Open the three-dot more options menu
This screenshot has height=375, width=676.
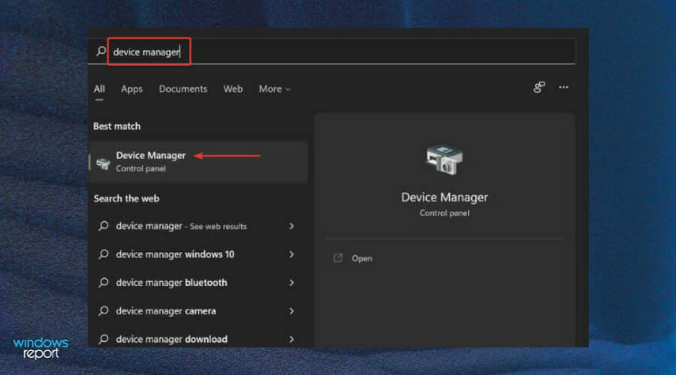click(x=563, y=88)
